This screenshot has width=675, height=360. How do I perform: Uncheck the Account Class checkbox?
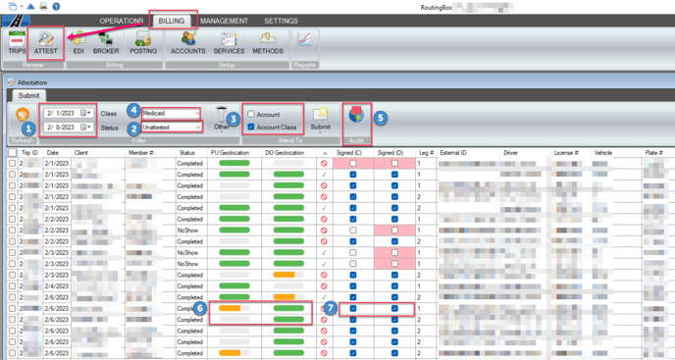click(251, 128)
